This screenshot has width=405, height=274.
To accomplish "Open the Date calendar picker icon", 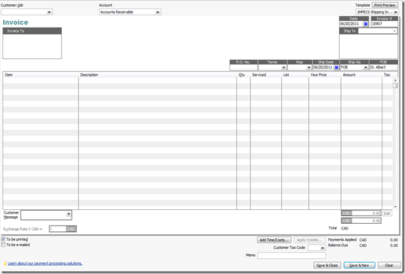I will (x=365, y=24).
